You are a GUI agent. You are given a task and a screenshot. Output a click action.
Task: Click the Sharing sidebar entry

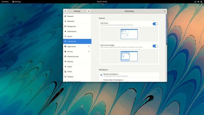click(77, 61)
